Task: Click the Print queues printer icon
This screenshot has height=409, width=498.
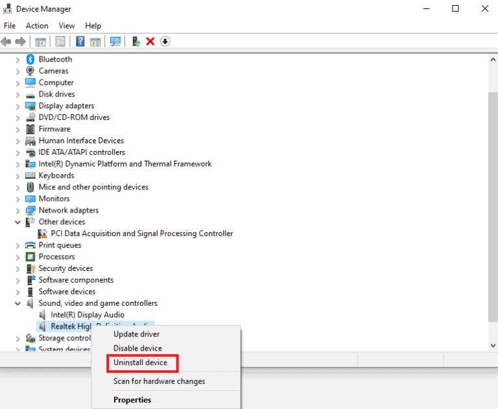Action: 30,245
